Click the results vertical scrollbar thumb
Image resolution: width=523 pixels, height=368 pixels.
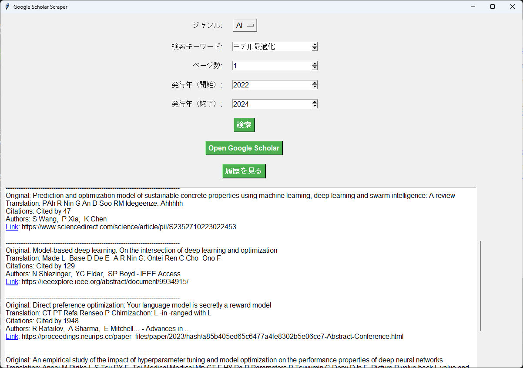480,286
